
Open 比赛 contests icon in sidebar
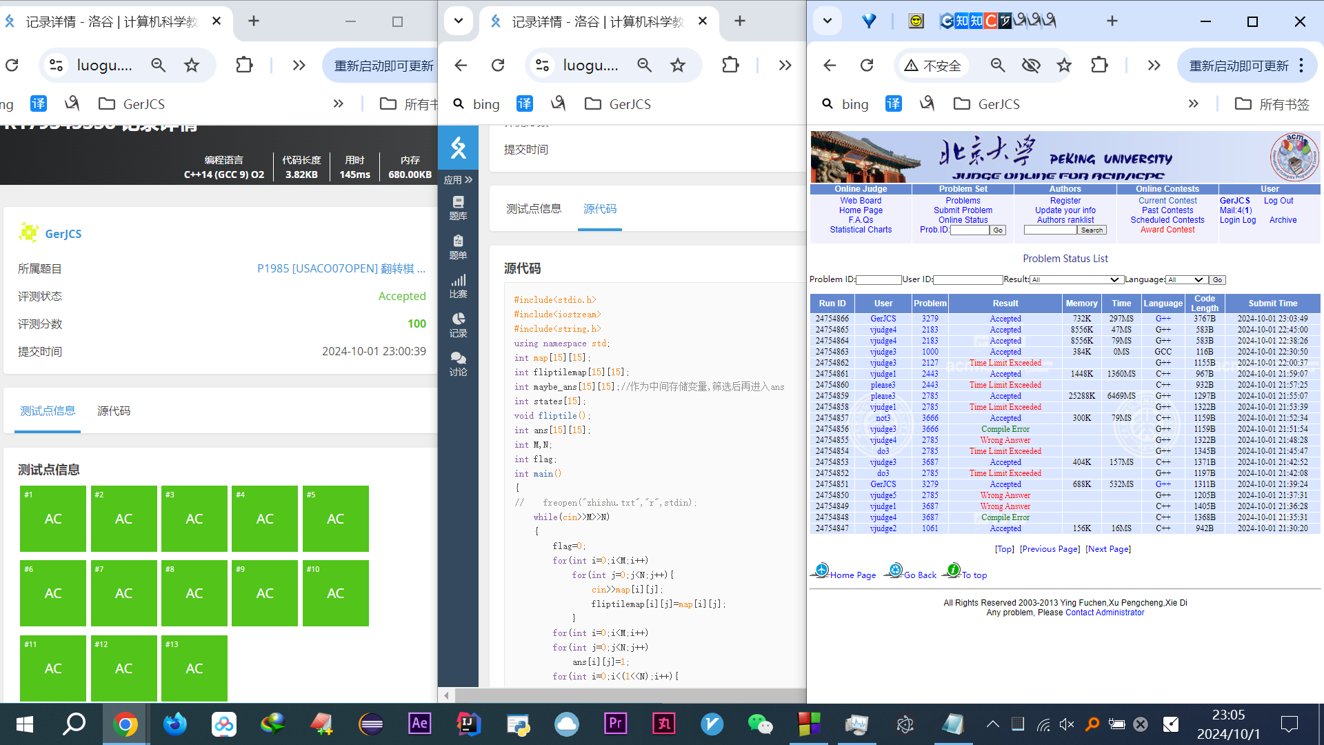pos(458,285)
